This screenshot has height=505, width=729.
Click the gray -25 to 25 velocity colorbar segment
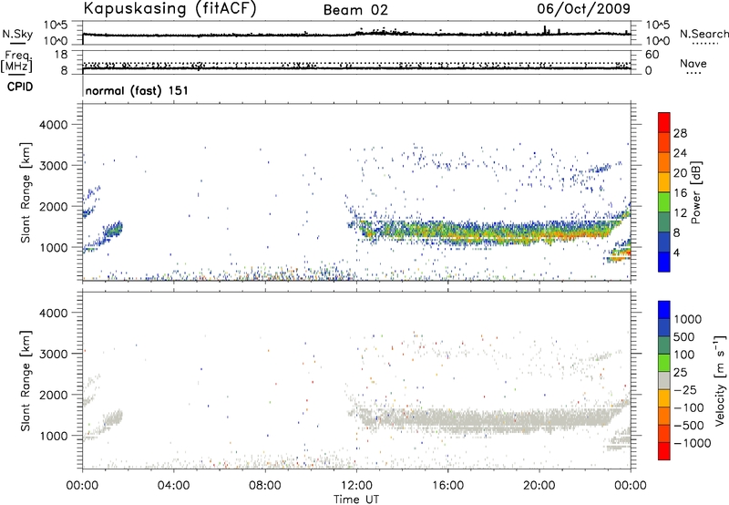664,380
